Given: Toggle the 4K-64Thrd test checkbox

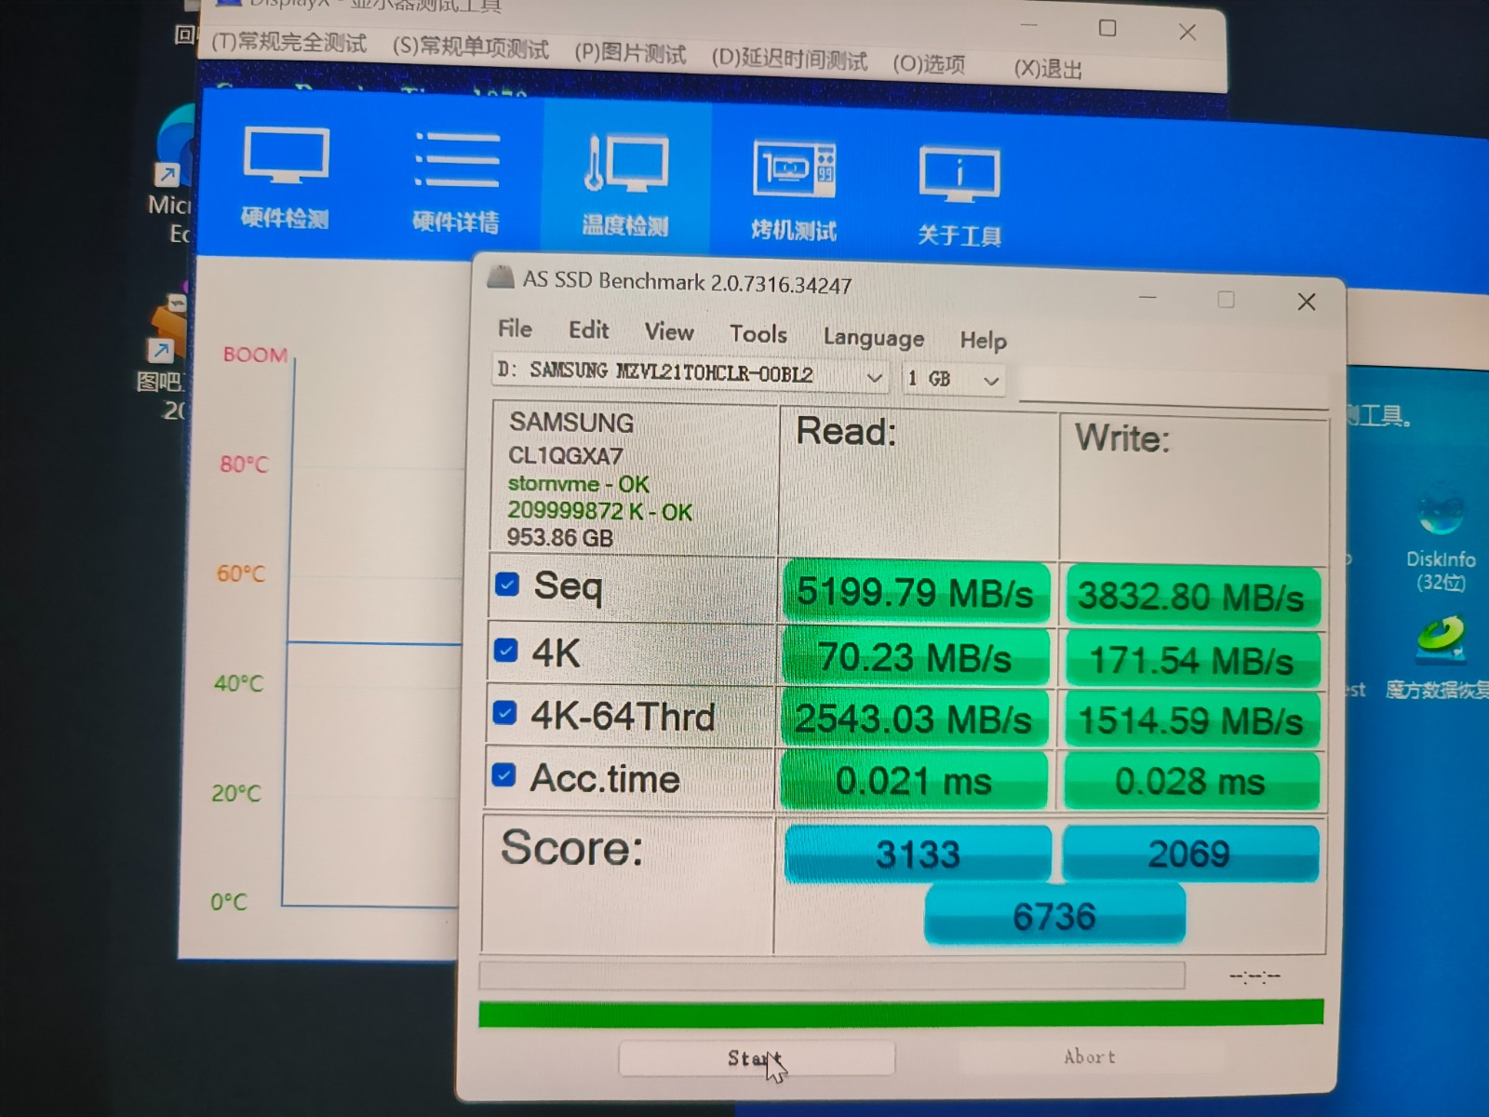Looking at the screenshot, I should pyautogui.click(x=503, y=713).
